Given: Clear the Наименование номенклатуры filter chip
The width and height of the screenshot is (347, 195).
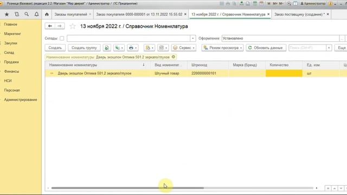Looking at the screenshot, I should click(173, 57).
